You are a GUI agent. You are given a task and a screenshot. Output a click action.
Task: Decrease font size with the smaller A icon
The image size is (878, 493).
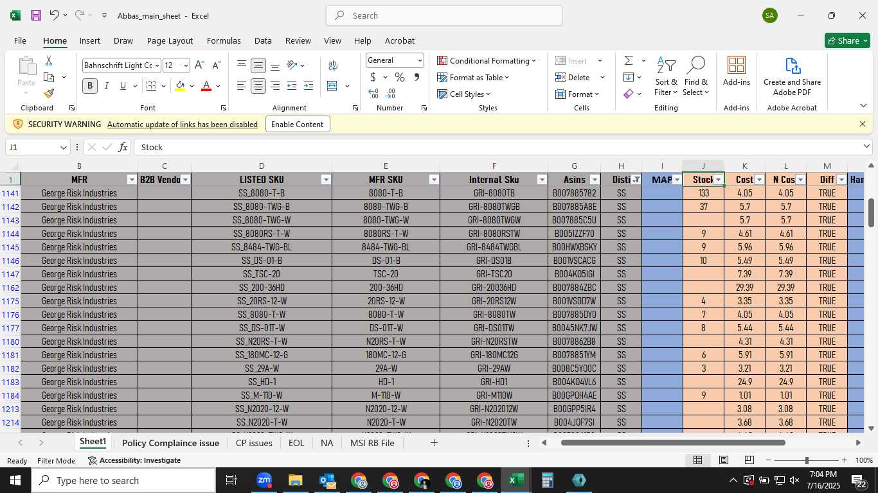pyautogui.click(x=217, y=65)
